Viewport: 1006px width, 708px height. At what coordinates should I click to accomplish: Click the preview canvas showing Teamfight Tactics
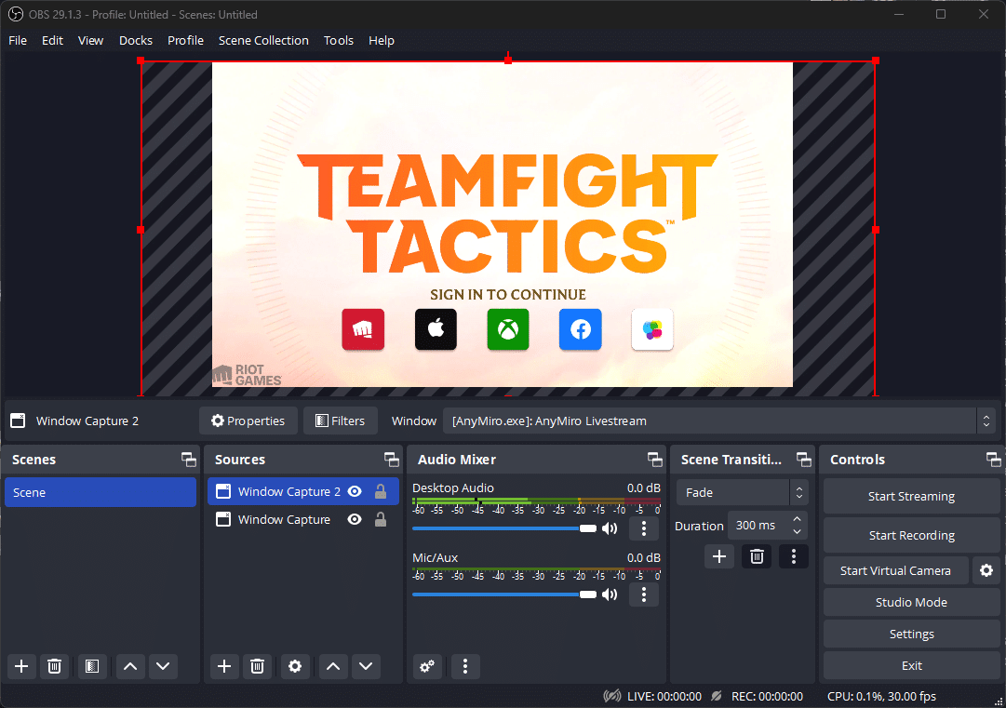(x=503, y=224)
